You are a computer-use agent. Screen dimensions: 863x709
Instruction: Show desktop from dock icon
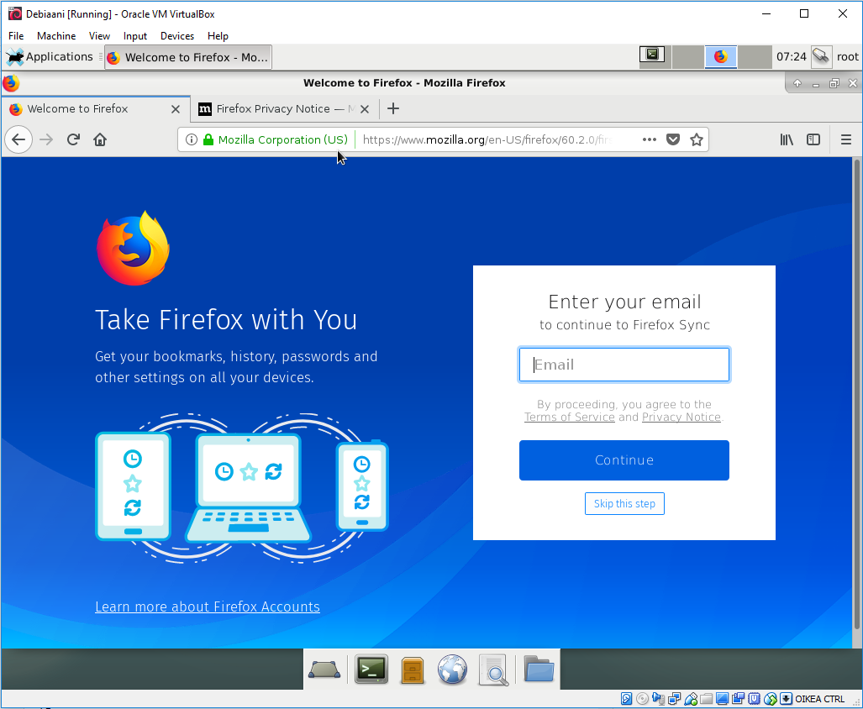point(324,670)
